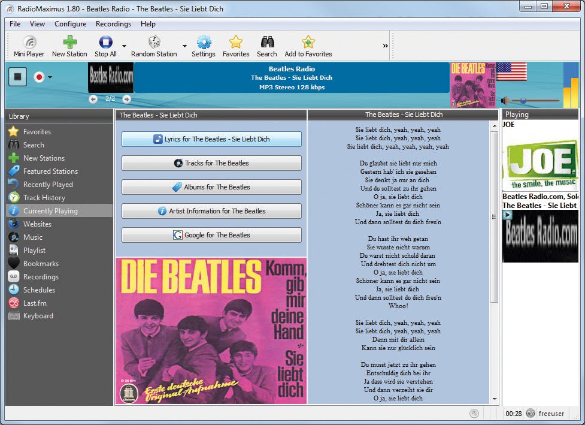Go to the next station arrow
Screen dimensions: 585x425
(x=127, y=99)
